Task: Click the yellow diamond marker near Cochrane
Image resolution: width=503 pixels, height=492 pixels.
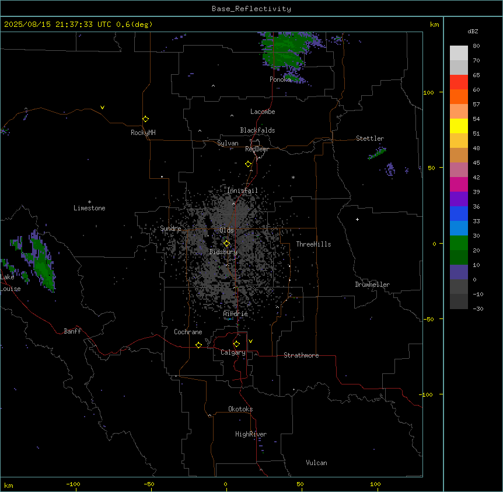Action: (198, 345)
